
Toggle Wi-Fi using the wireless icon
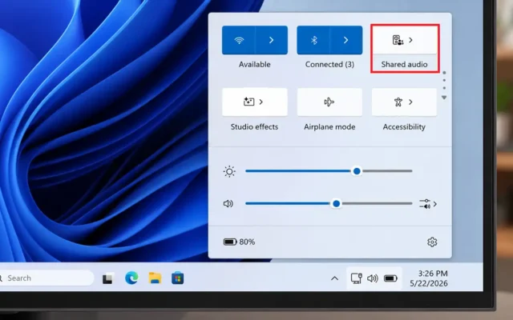point(239,40)
